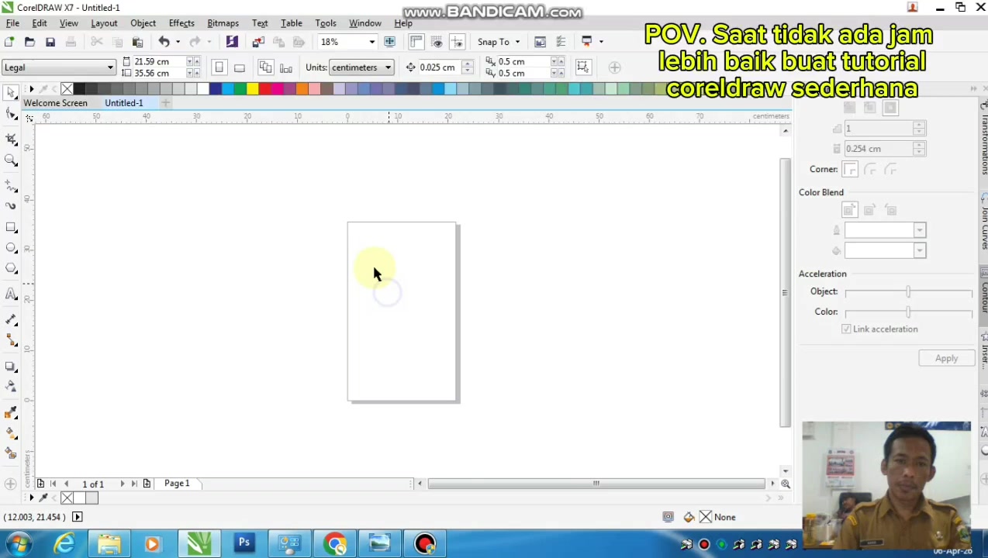
Task: Click the Full-screen preview icon
Action: pyautogui.click(x=390, y=42)
